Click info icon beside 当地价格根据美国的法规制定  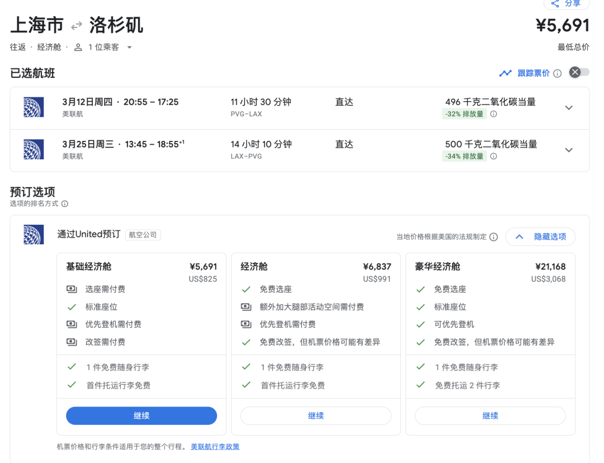493,237
